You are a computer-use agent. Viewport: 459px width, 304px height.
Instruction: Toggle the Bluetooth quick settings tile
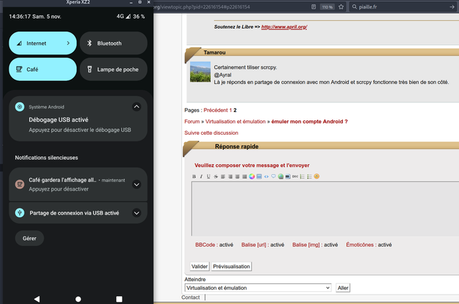113,43
